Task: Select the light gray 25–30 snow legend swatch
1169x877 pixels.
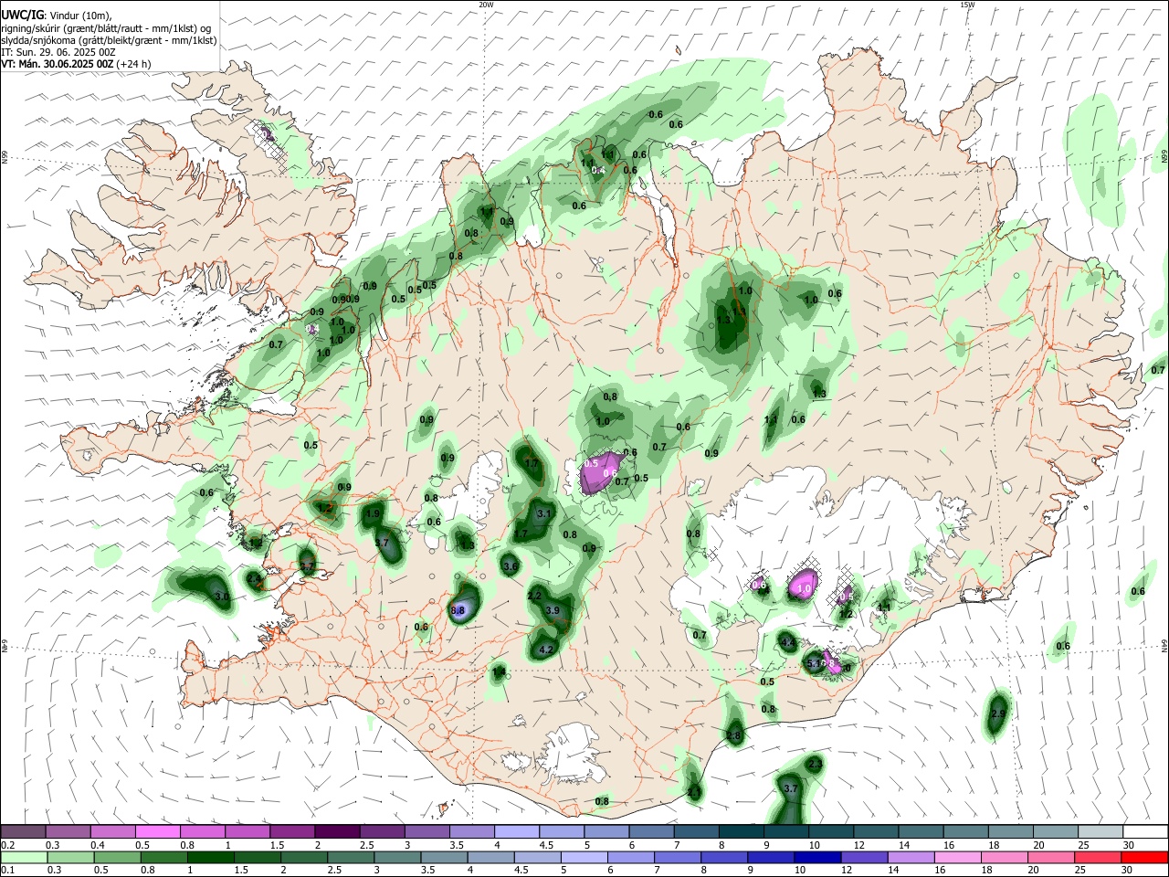Action: [x=1101, y=831]
